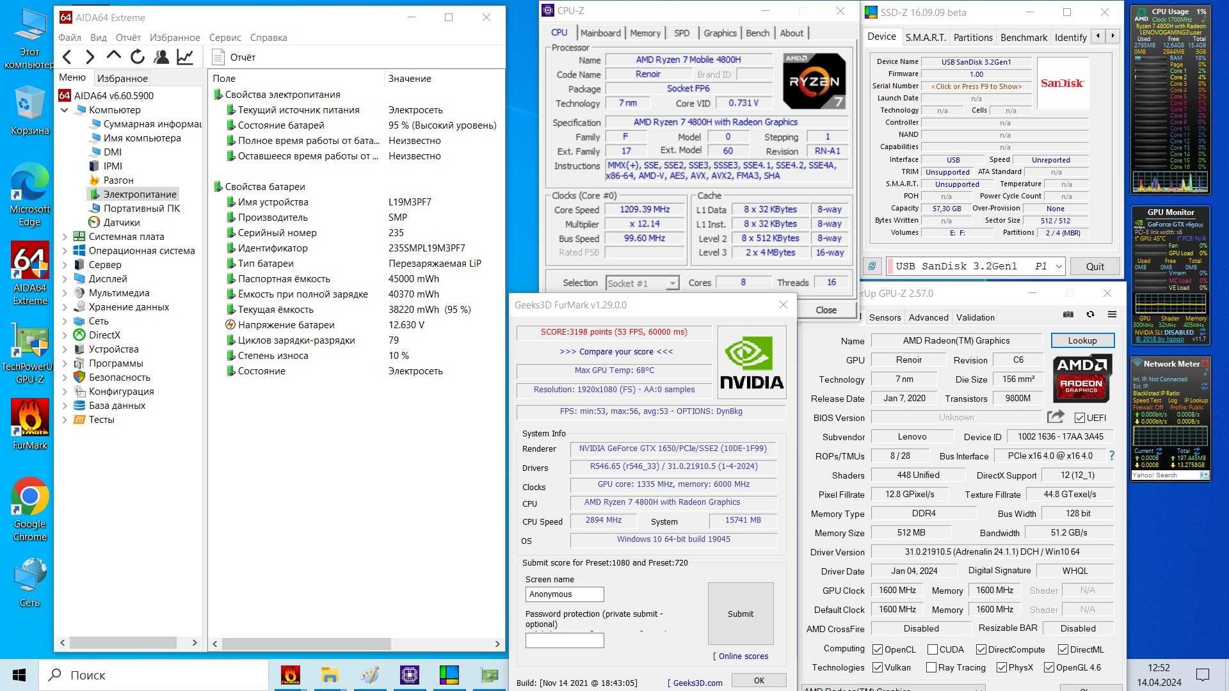
Task: Click the Bus Interface question mark in GPU-Z
Action: click(1112, 456)
